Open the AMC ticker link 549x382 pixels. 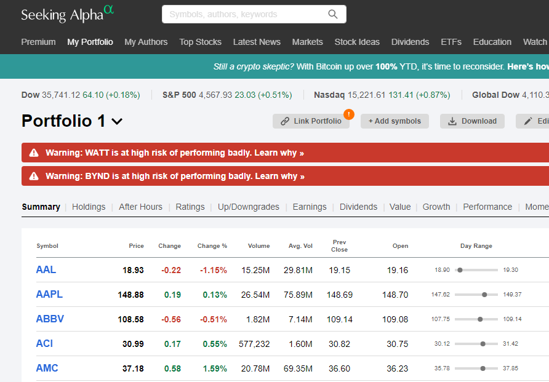(47, 368)
